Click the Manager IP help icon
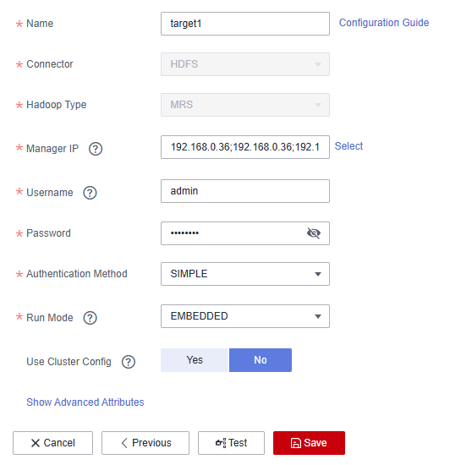This screenshot has width=461, height=465. click(96, 149)
